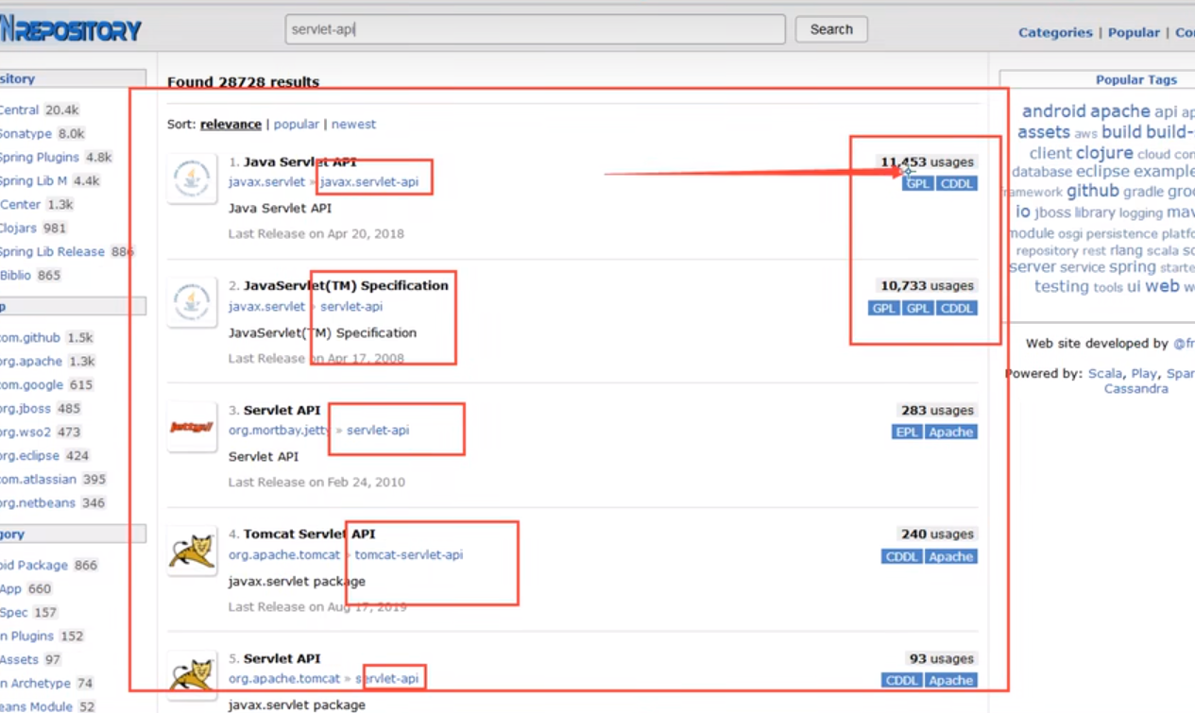The height and width of the screenshot is (713, 1195).
Task: Click the Found 28728 results text
Action: (x=244, y=81)
